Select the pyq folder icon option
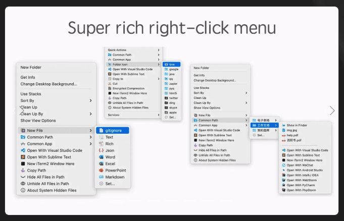 (x=172, y=89)
